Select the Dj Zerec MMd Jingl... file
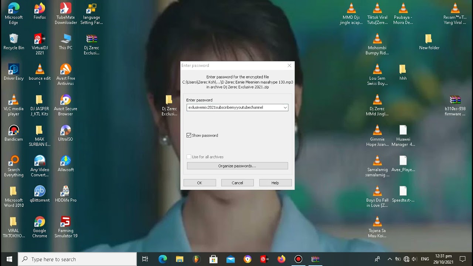 tap(377, 106)
